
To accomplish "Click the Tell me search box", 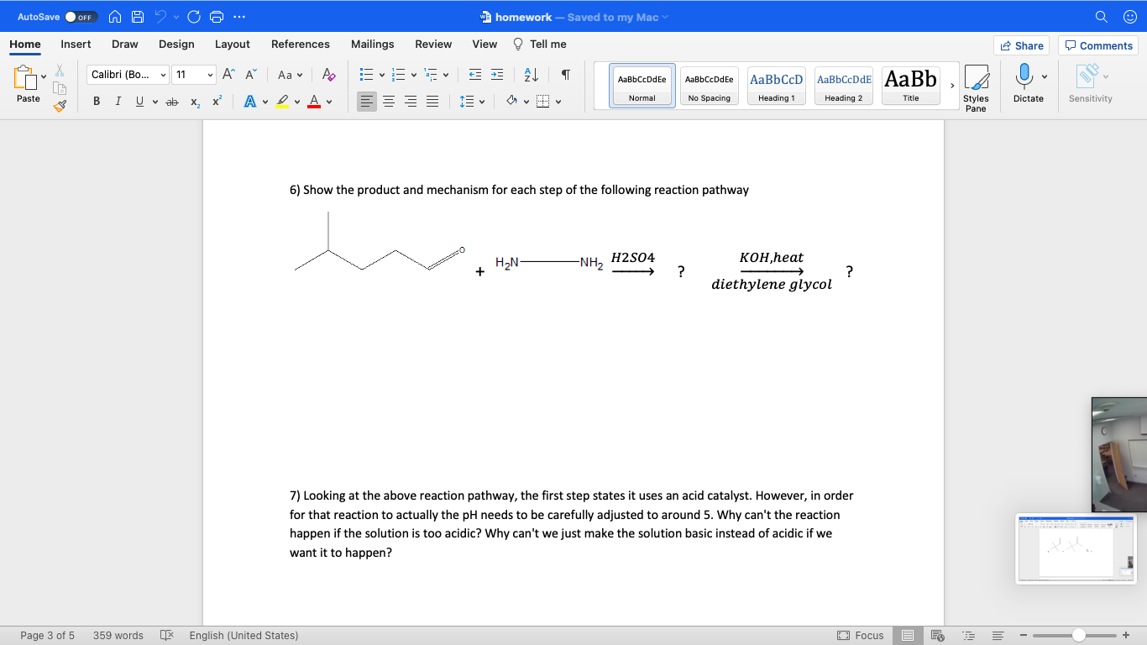I will (x=540, y=44).
